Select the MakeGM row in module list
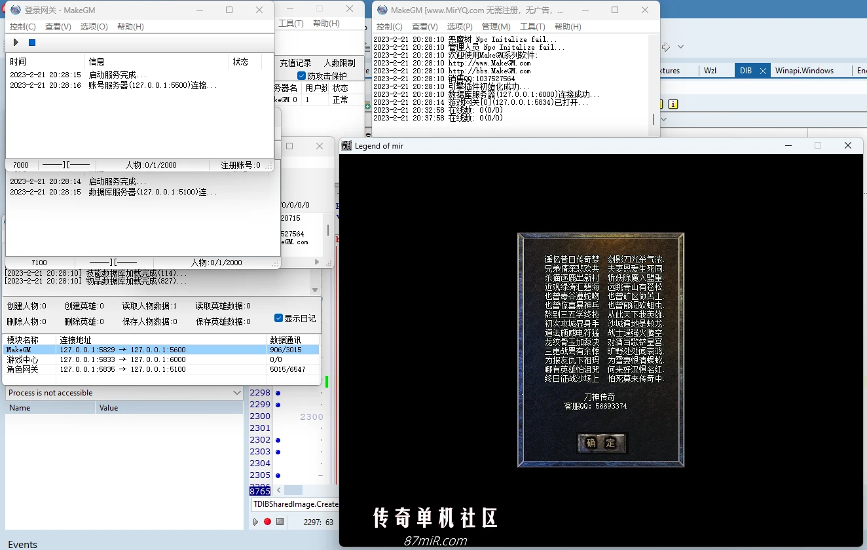 (x=162, y=350)
